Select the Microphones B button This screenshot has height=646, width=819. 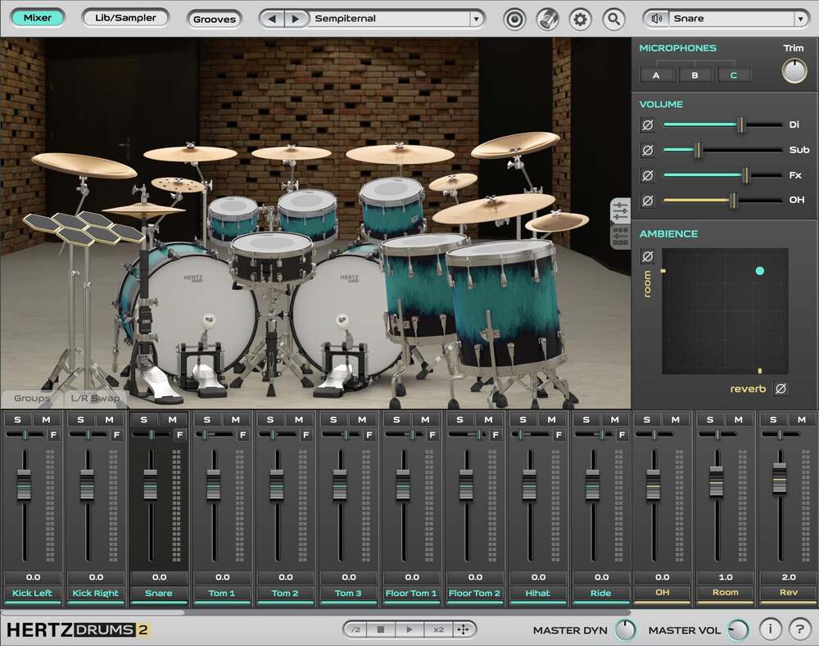pyautogui.click(x=695, y=74)
